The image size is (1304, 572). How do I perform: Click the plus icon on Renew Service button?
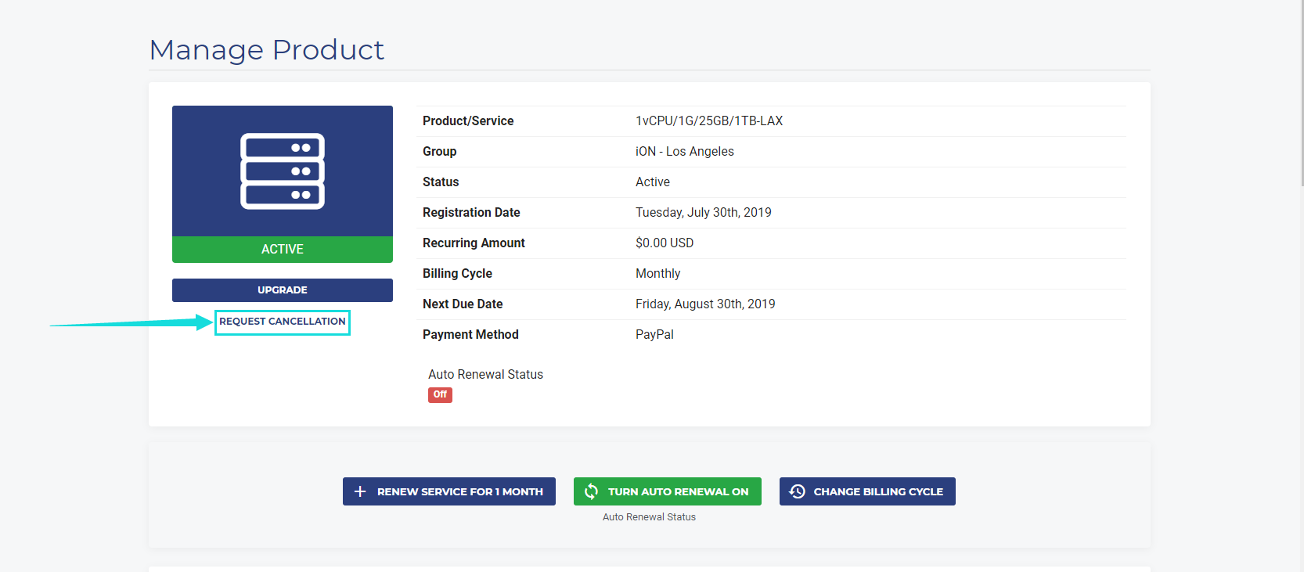pos(360,491)
